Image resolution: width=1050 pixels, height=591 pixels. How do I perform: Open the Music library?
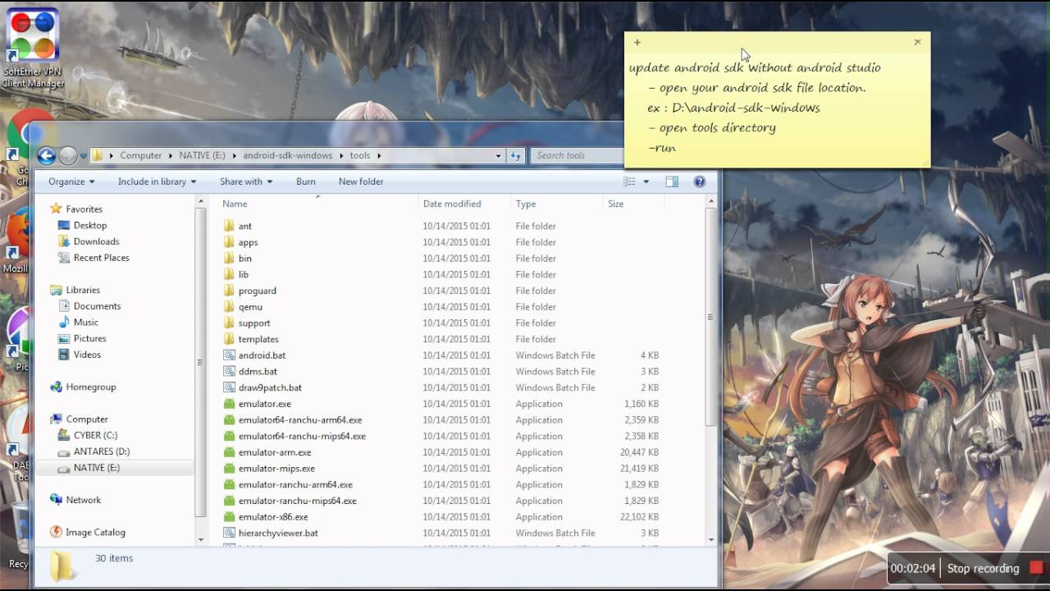pos(86,323)
